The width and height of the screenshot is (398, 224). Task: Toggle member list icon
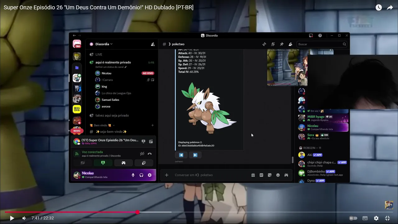coord(290,44)
